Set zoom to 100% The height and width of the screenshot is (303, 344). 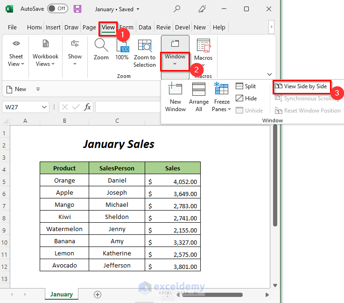pyautogui.click(x=122, y=49)
